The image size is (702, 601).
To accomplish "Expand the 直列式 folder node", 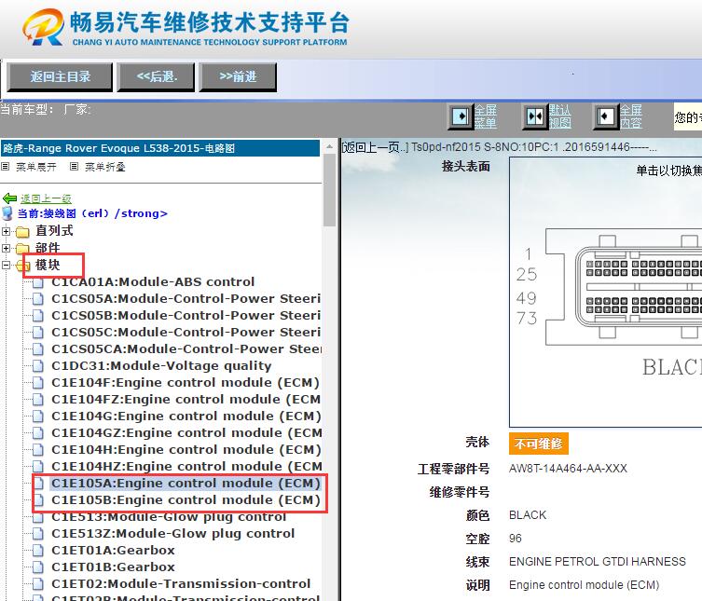I will point(6,231).
